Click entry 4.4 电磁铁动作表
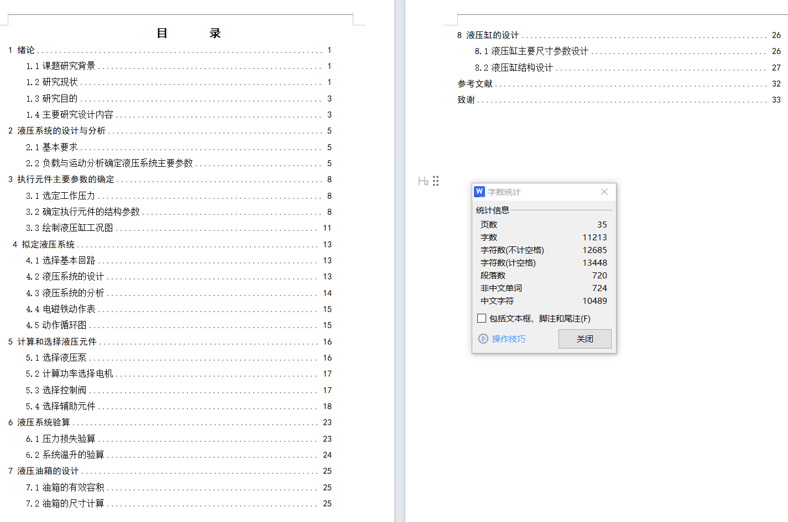The width and height of the screenshot is (788, 522). 179,309
